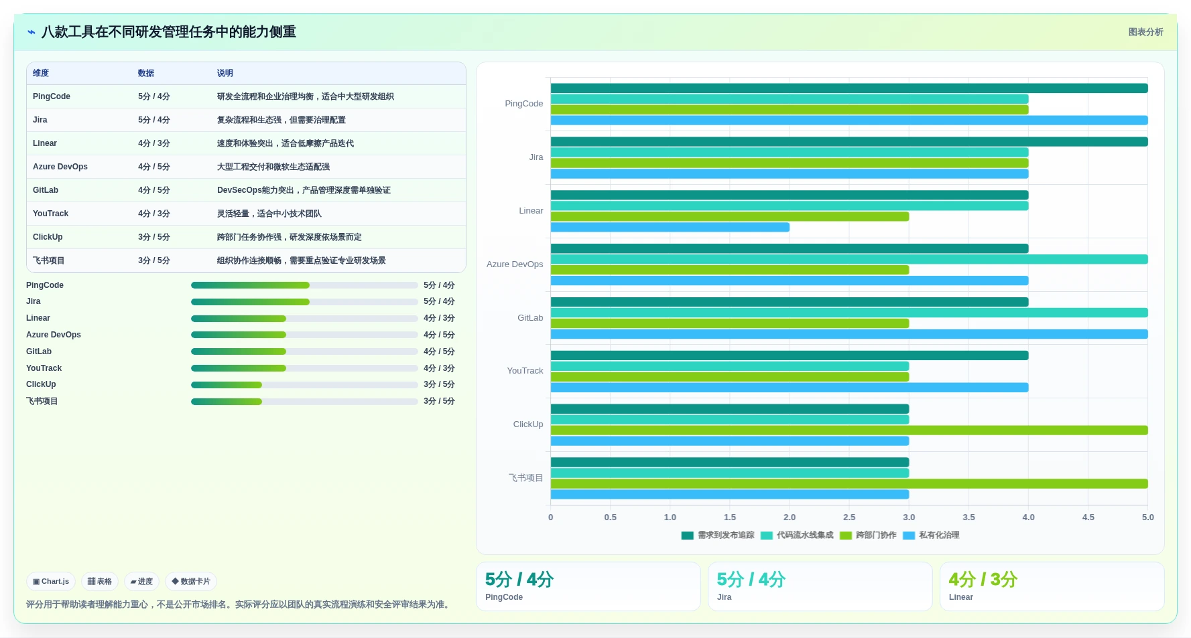Click the Linear progress bar
The width and height of the screenshot is (1191, 638).
click(304, 319)
